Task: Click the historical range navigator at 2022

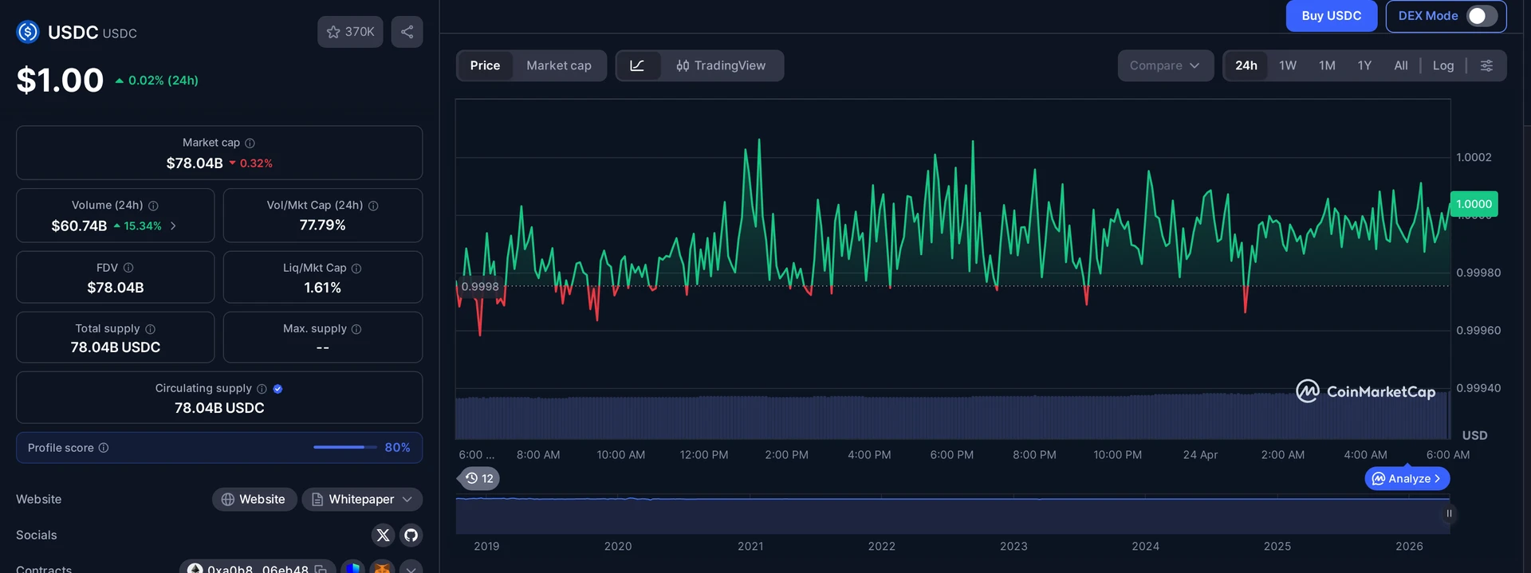Action: point(881,516)
